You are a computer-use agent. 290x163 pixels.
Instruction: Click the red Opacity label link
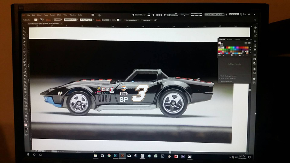[98, 20]
